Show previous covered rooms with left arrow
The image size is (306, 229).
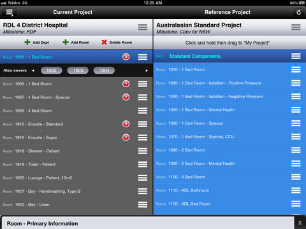click(33, 71)
